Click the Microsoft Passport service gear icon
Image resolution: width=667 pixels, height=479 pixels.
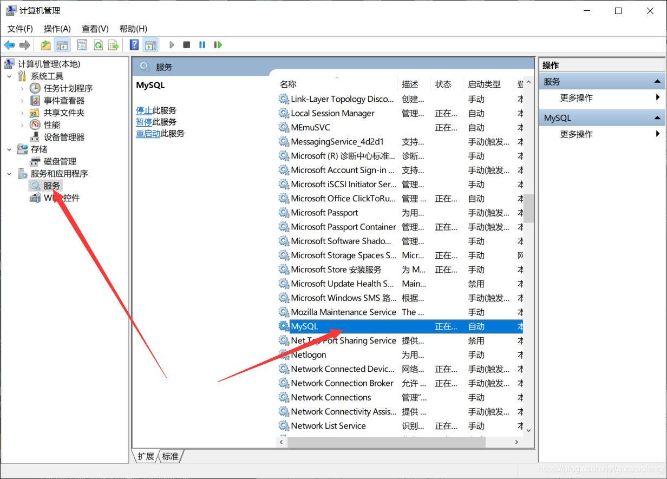pyautogui.click(x=284, y=213)
